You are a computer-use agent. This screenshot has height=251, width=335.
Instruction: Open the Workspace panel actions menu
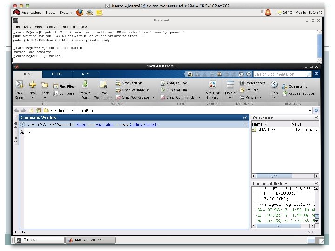[x=316, y=118]
